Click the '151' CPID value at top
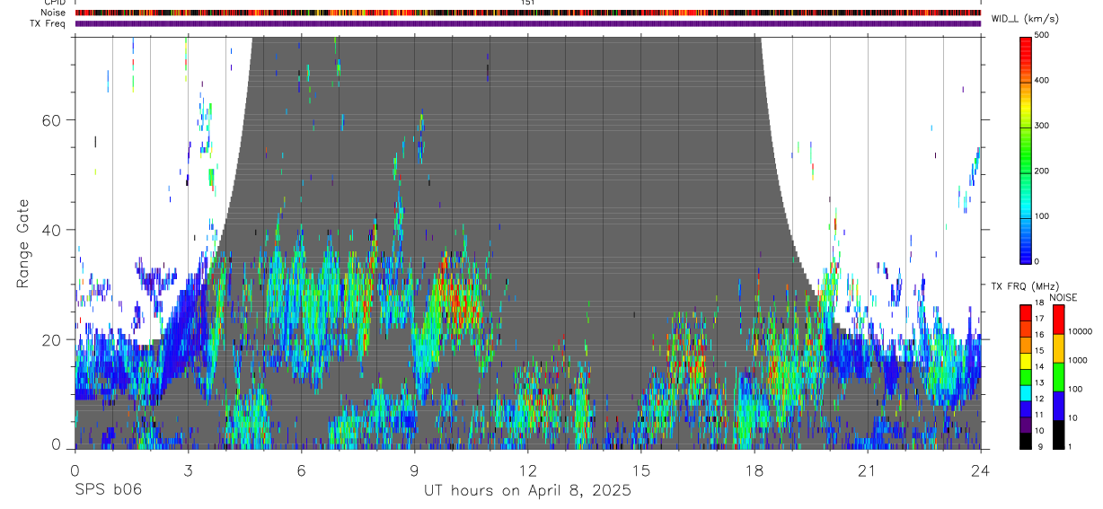Image resolution: width=1103 pixels, height=509 pixels. 527,3
